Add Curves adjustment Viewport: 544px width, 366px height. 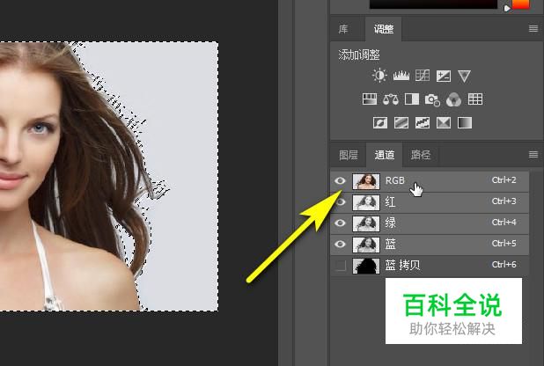[x=423, y=76]
